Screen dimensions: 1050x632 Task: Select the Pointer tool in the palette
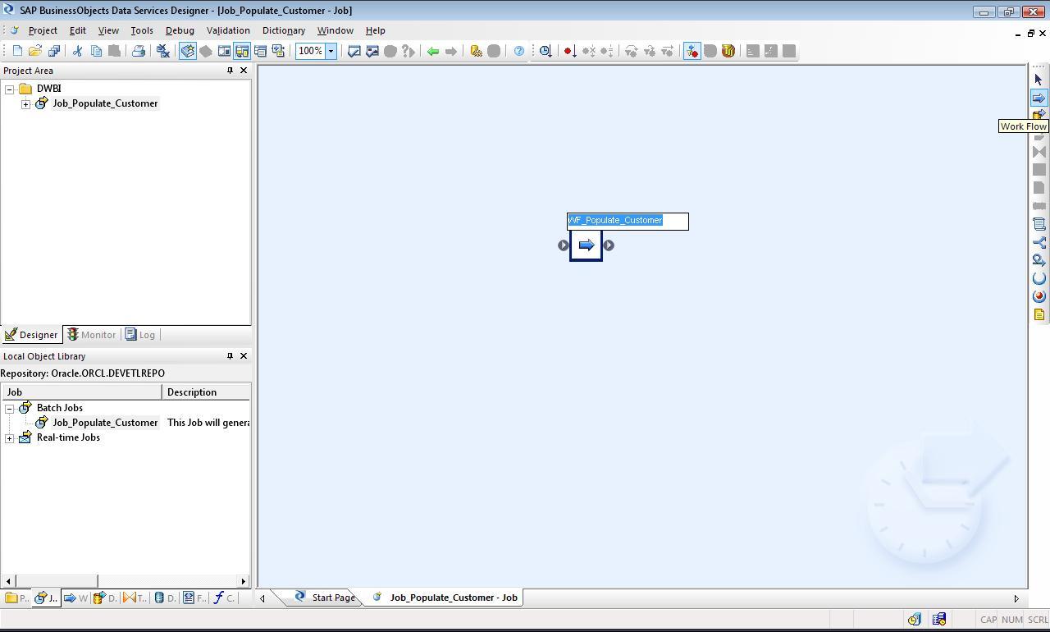pos(1039,80)
